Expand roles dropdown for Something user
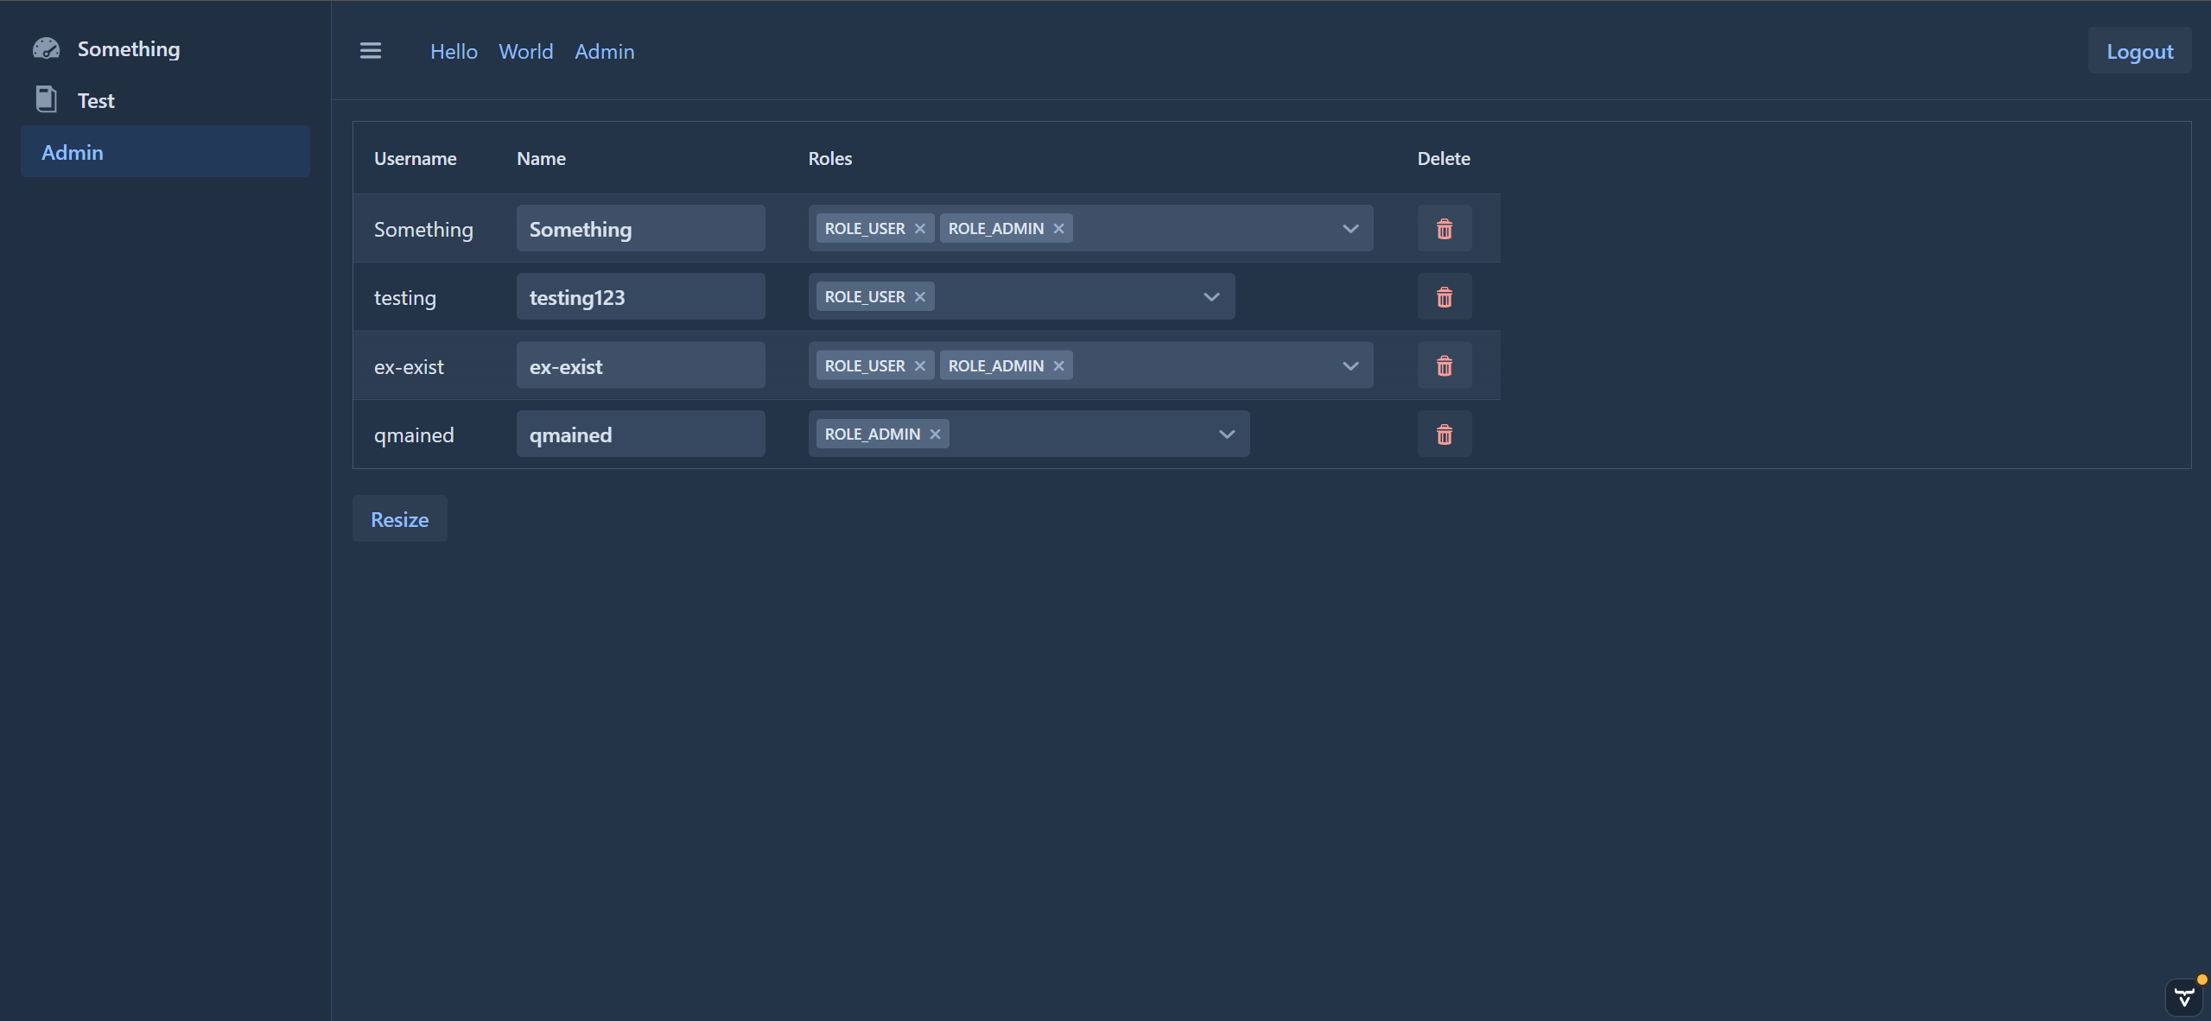 (x=1350, y=229)
